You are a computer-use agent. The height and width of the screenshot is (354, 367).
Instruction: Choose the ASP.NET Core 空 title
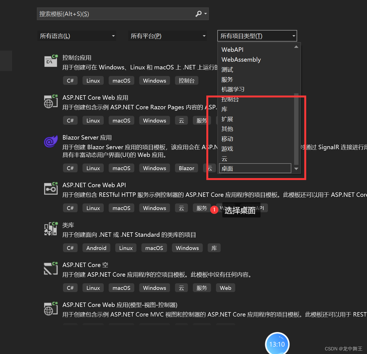click(x=85, y=265)
